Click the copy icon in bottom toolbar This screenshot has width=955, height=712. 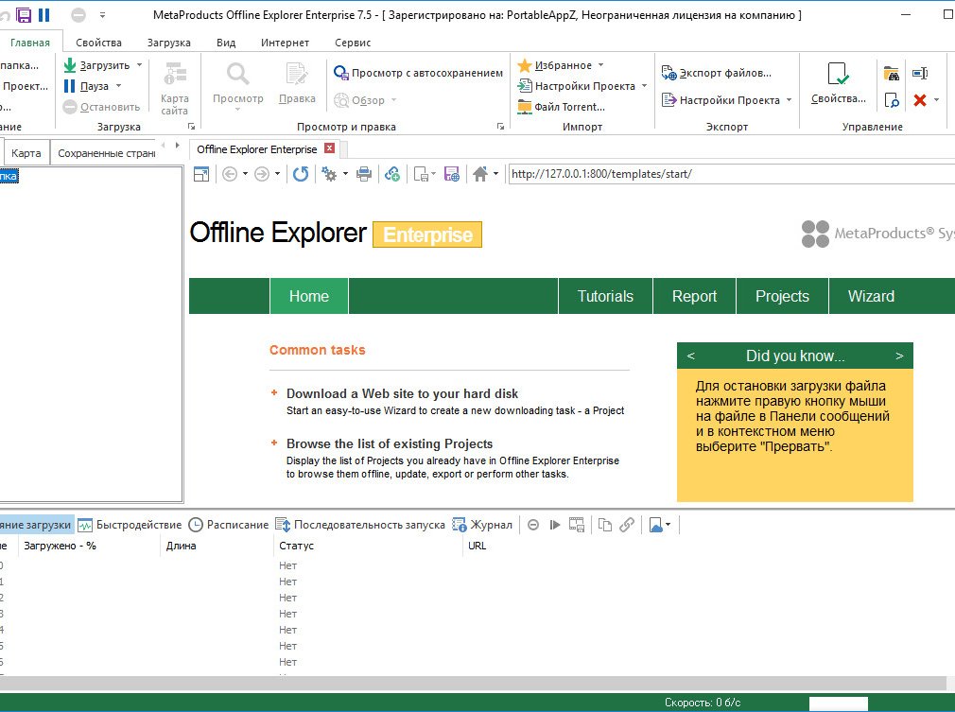tap(605, 525)
